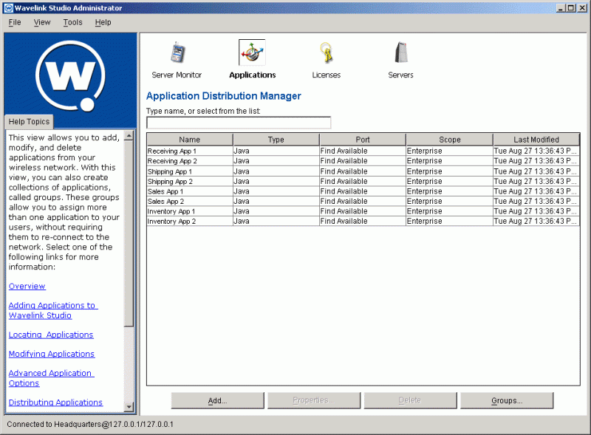The image size is (591, 435).
Task: Select the Sales App 1 row
Action: [x=363, y=191]
